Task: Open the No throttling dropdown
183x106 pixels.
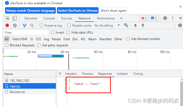Action: click(107, 26)
